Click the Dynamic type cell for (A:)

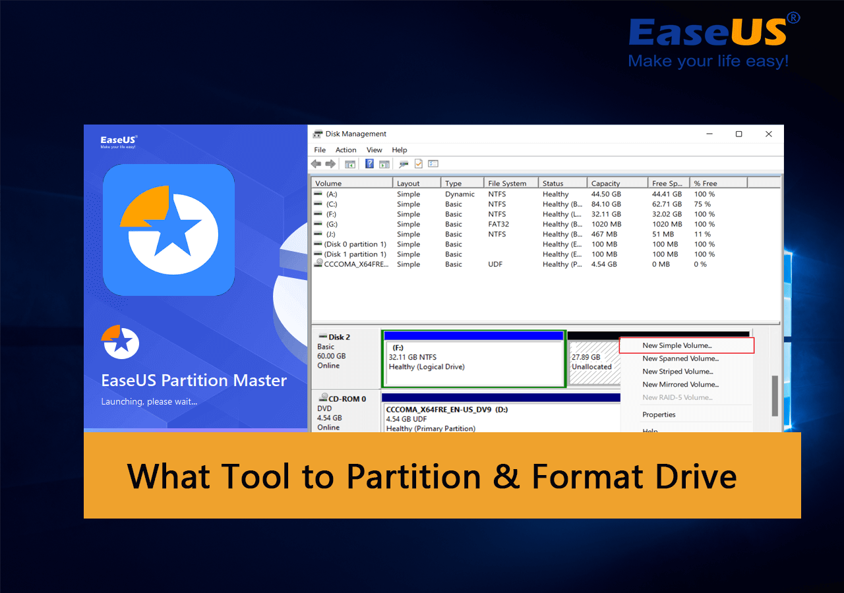[x=460, y=194]
